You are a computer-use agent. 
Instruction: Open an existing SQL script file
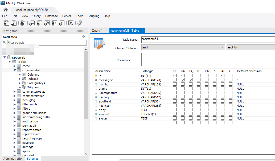click(x=14, y=23)
